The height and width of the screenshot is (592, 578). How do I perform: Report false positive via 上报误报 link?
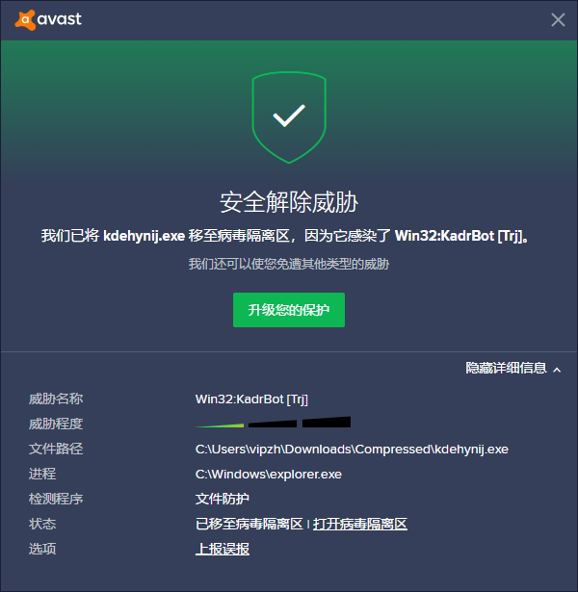point(223,549)
